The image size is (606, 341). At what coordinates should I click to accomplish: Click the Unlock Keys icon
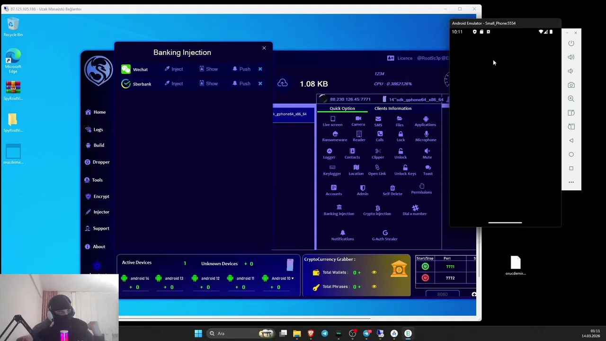coord(405,167)
